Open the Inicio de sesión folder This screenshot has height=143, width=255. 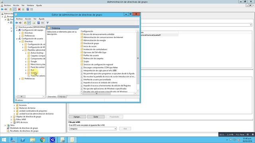(x=90, y=46)
